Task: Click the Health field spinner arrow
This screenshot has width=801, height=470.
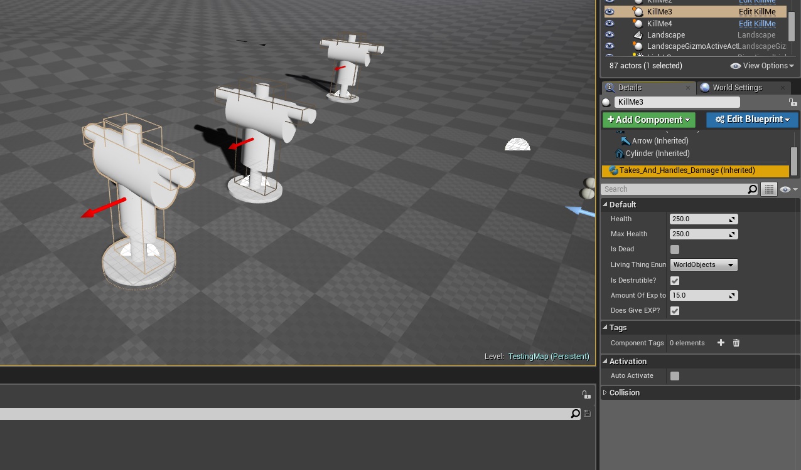Action: (733, 219)
